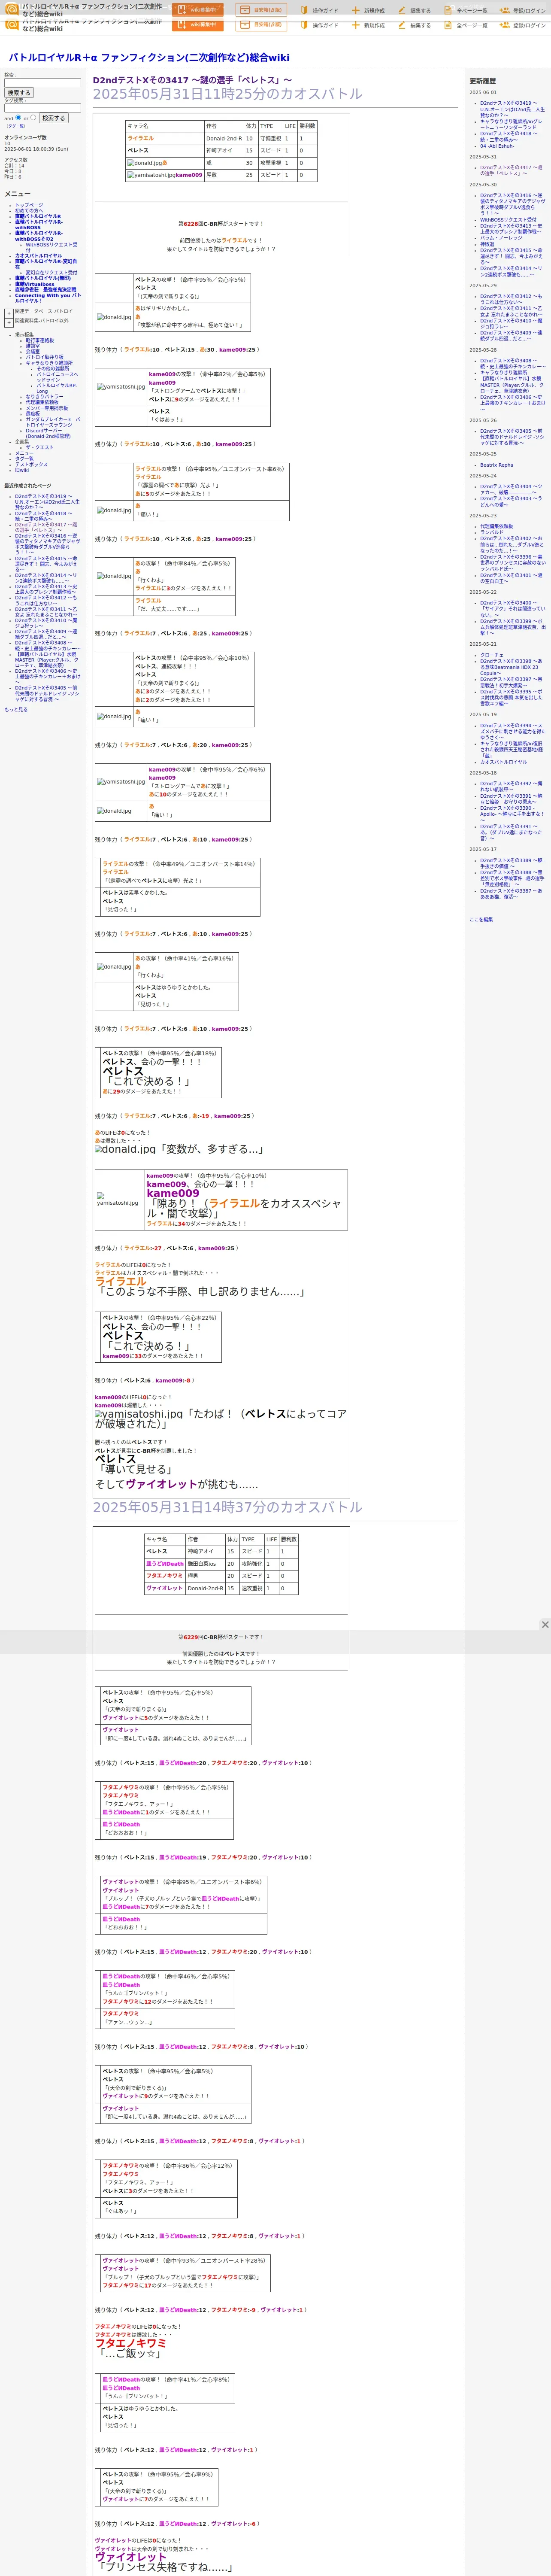This screenshot has height=2576, width=551.
Task: Focus the タグ検索 input field
Action: click(x=42, y=108)
